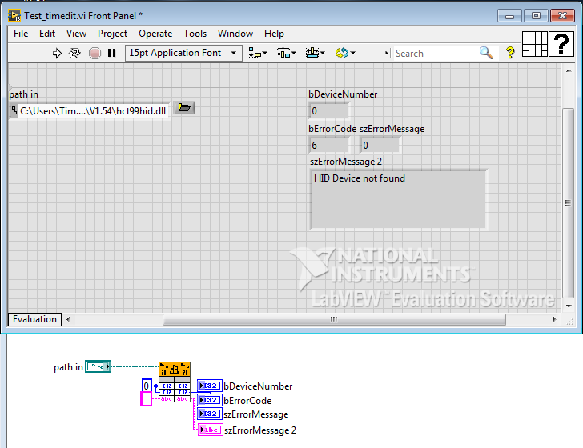The image size is (583, 448).
Task: Open the 15pt Application Font dropdown
Action: click(183, 53)
